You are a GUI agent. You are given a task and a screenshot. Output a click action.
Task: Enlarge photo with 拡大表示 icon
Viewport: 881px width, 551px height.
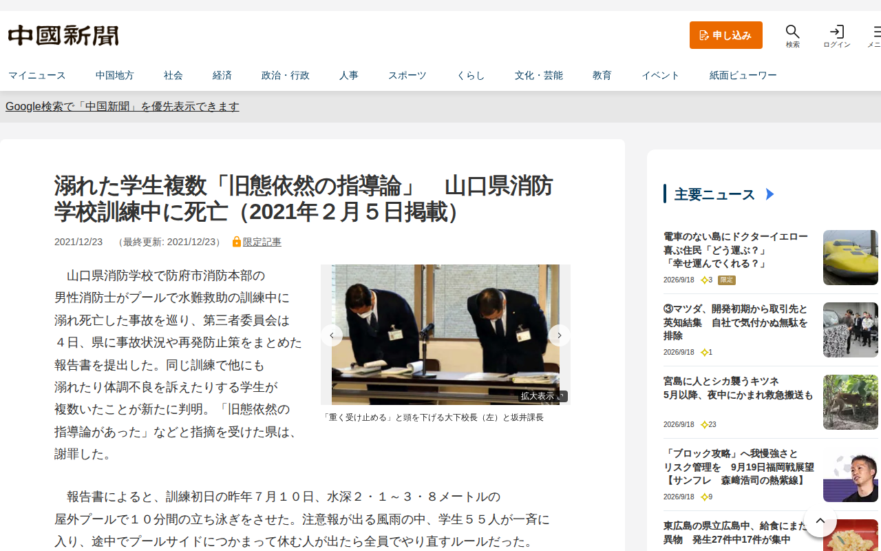pyautogui.click(x=543, y=396)
